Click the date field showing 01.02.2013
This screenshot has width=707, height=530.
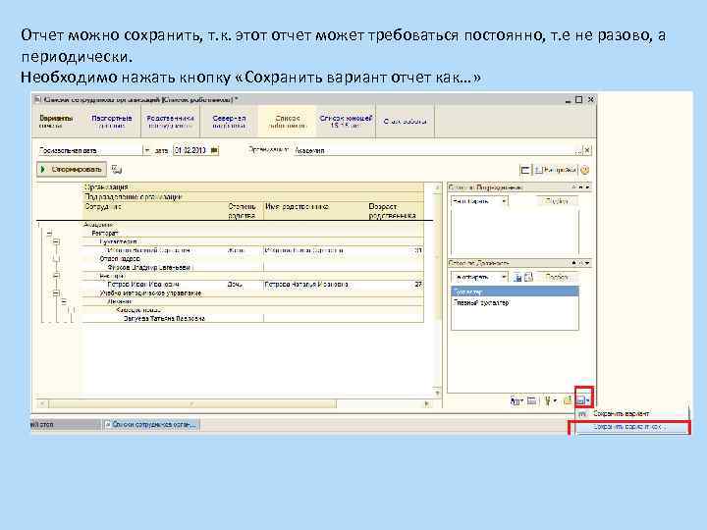pos(191,150)
